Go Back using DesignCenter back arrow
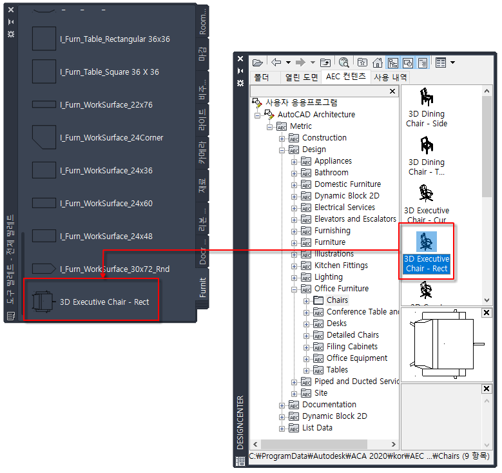 [276, 62]
